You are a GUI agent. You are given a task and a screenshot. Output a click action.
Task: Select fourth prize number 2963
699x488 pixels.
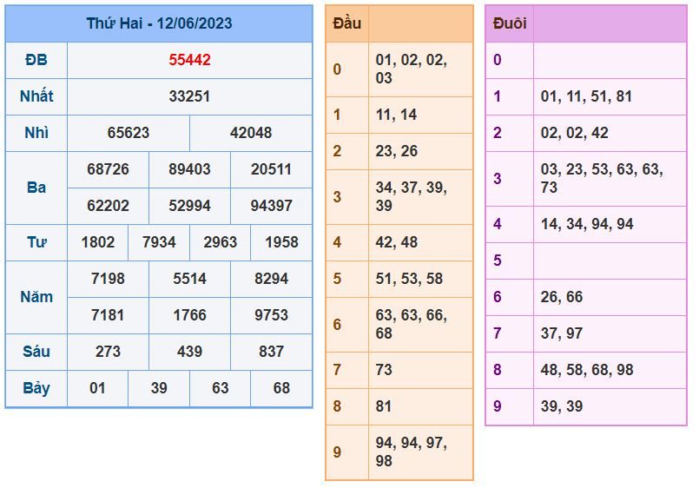[221, 242]
